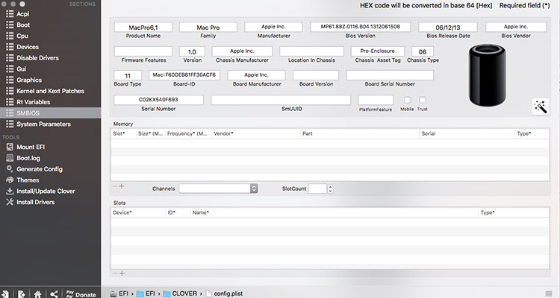Open Disable Drivers section

tap(37, 58)
